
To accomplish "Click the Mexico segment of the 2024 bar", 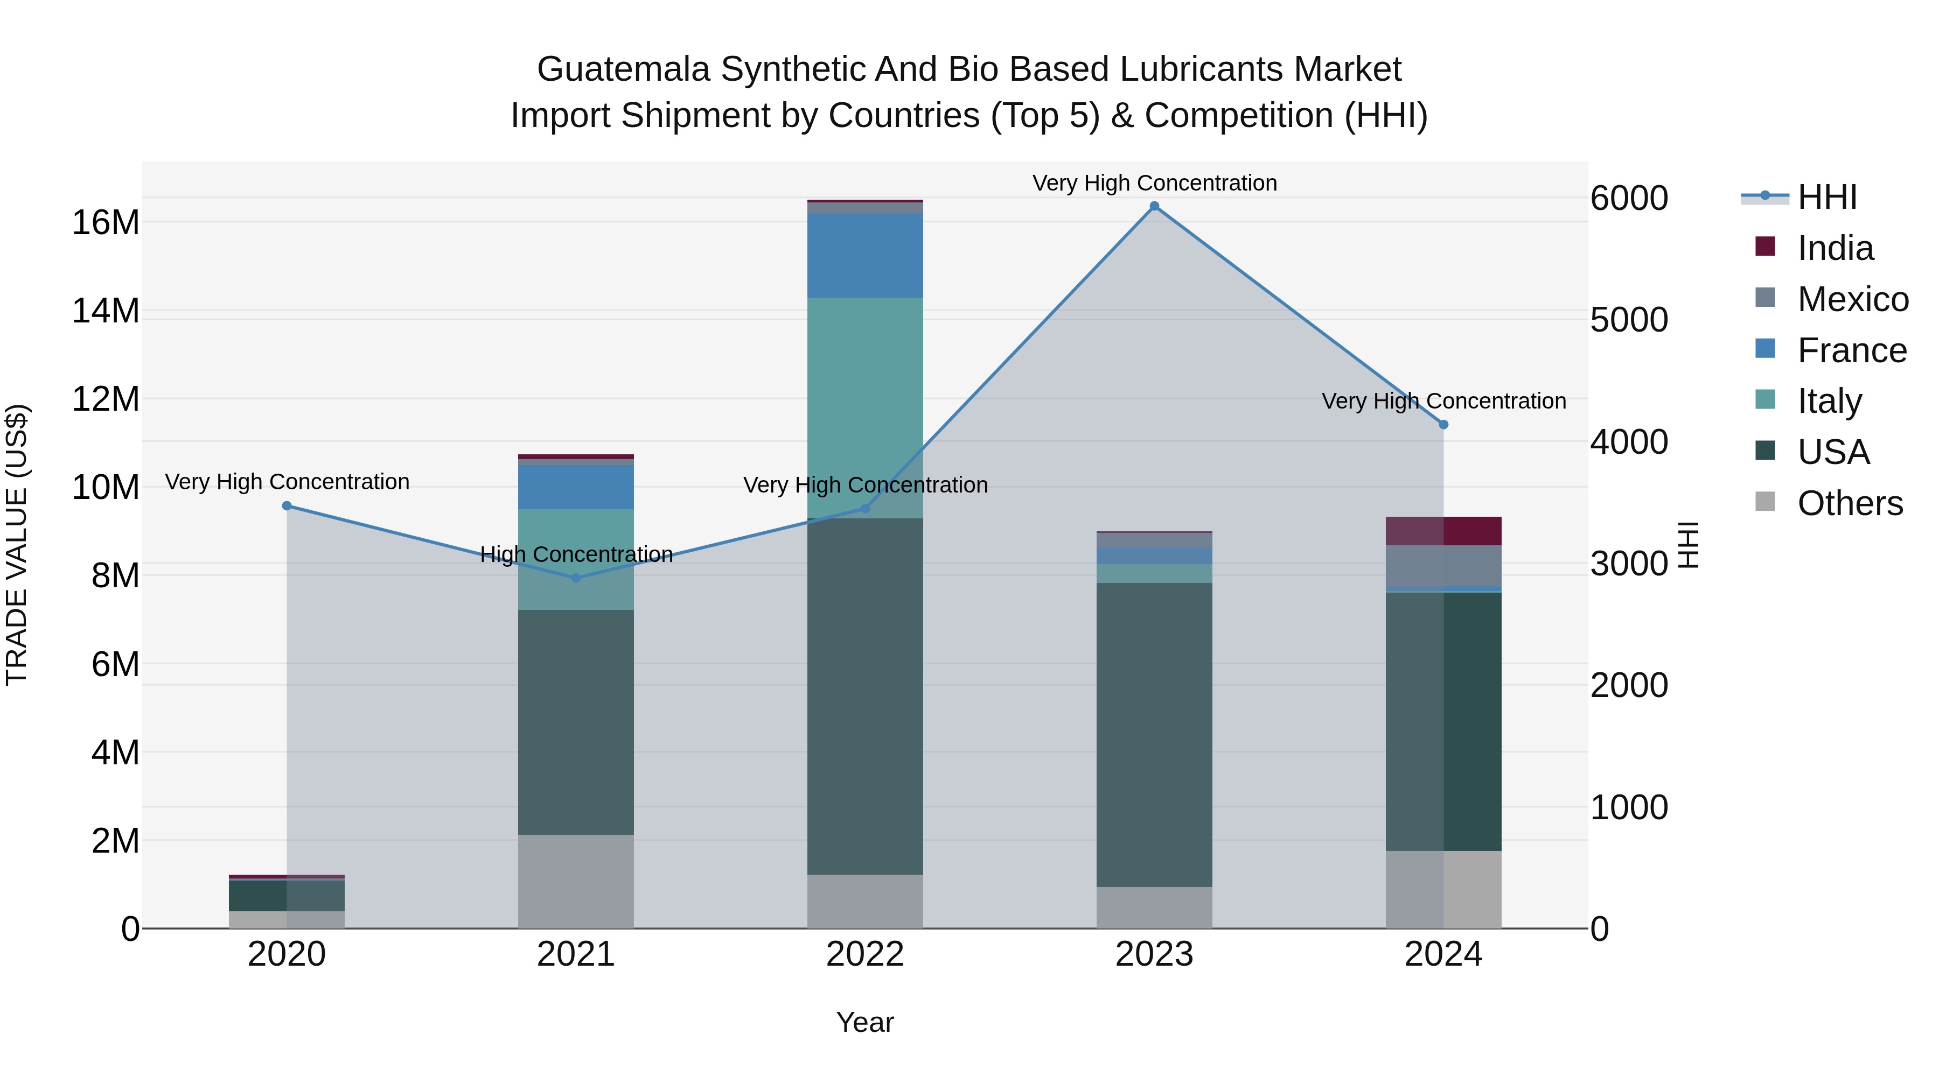I will (1443, 566).
